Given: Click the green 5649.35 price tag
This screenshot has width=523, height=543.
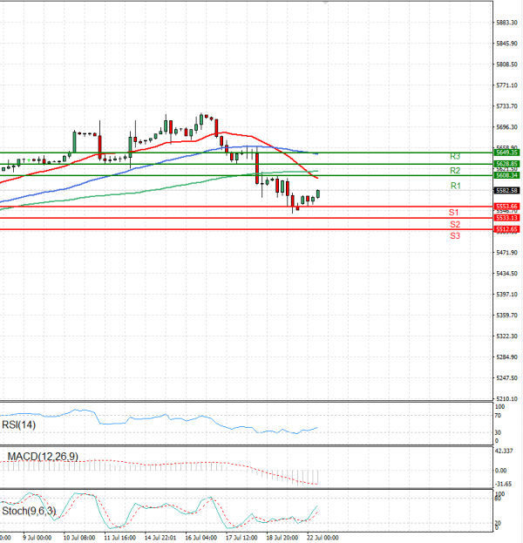Looking at the screenshot, I should click(x=507, y=153).
